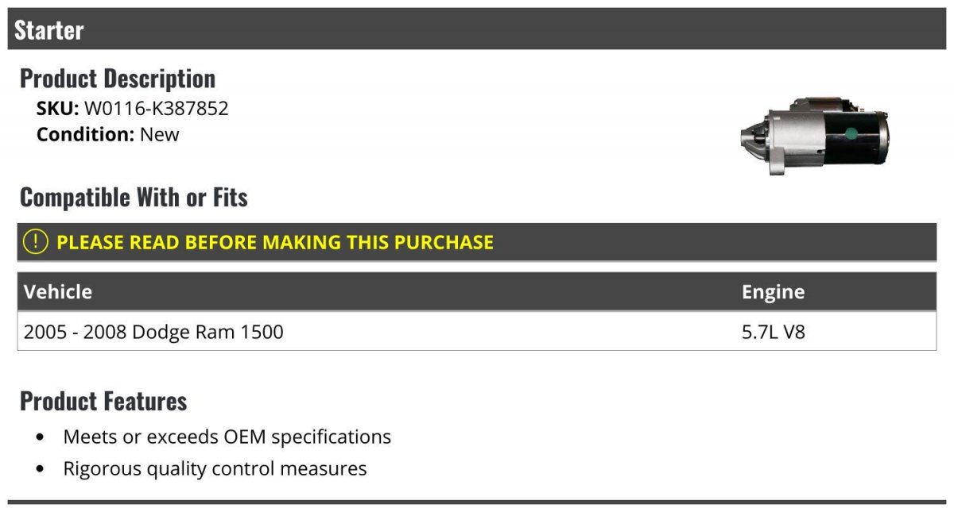The image size is (954, 512).
Task: Click the SKU label
Action: tap(57, 109)
